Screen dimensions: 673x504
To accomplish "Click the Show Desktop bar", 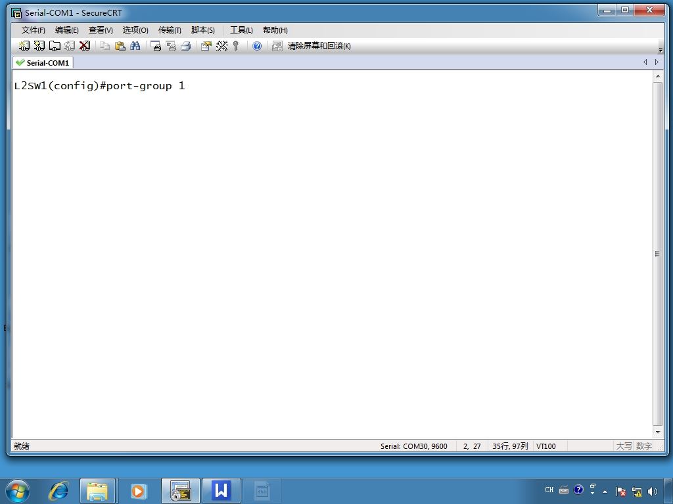I will click(670, 491).
